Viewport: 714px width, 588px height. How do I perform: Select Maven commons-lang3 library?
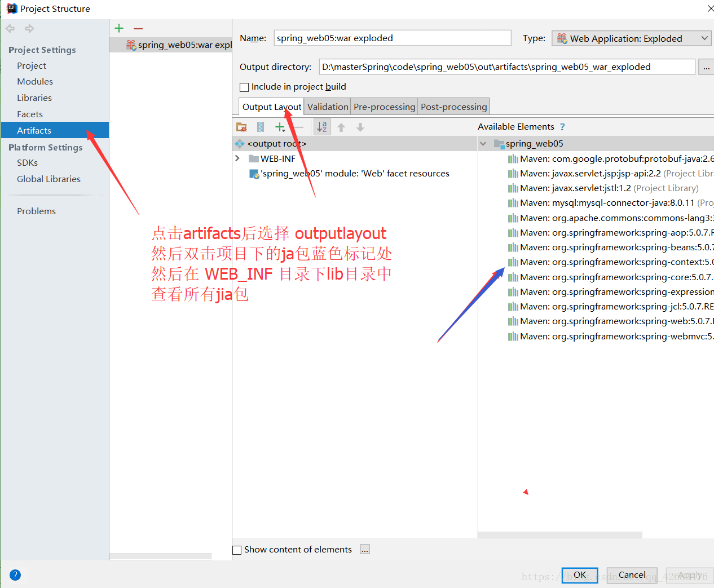(x=610, y=218)
